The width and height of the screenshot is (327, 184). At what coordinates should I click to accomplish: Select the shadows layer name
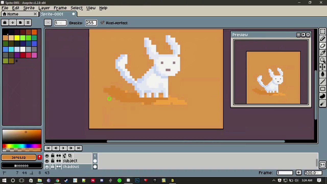(x=71, y=167)
